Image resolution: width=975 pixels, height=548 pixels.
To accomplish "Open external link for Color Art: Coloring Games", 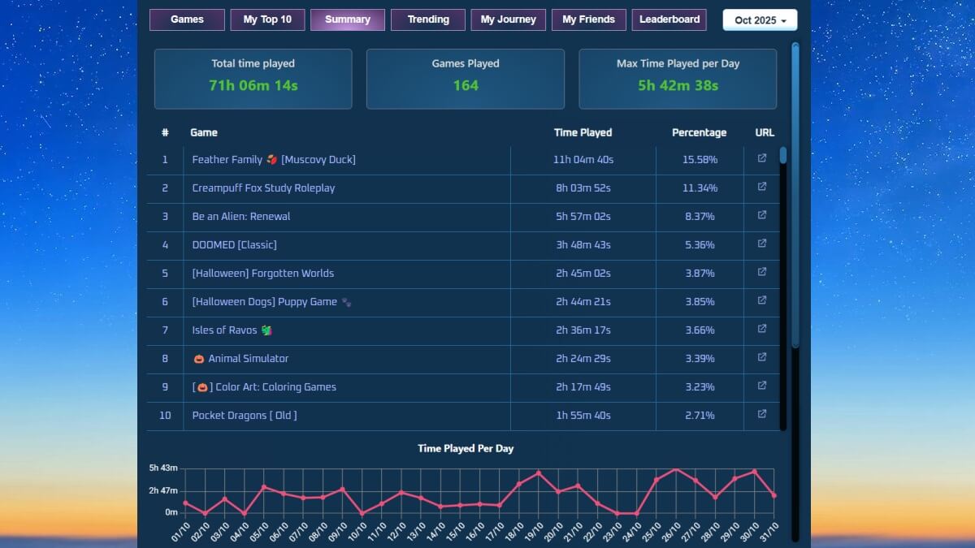I will [761, 386].
